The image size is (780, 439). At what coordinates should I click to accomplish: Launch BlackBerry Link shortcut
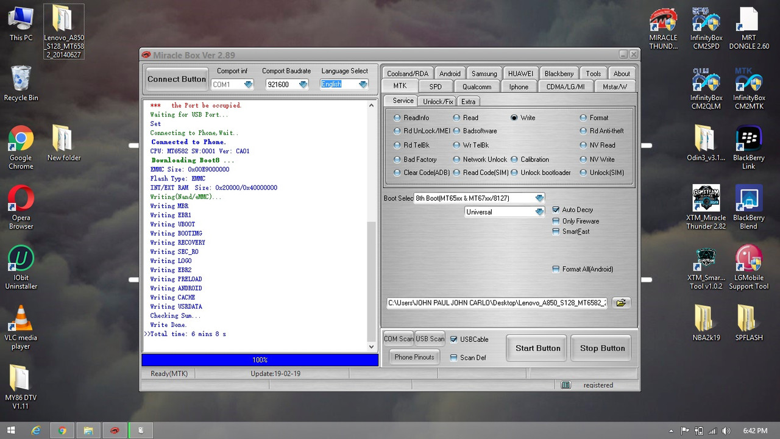pyautogui.click(x=749, y=148)
